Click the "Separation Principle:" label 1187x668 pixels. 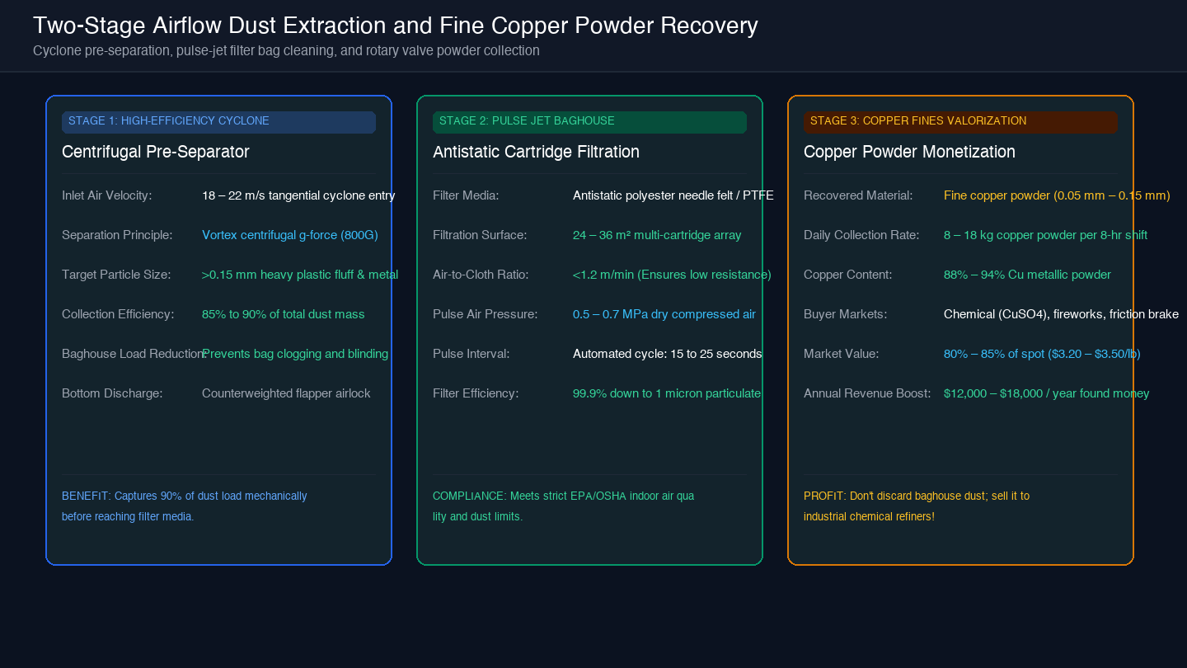click(x=117, y=235)
